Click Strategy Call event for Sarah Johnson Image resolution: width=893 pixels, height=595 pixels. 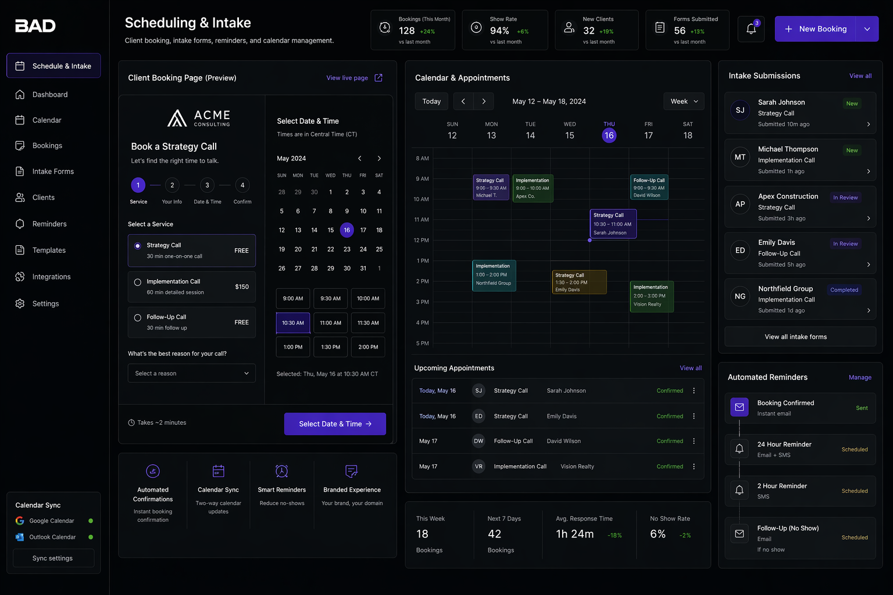613,224
